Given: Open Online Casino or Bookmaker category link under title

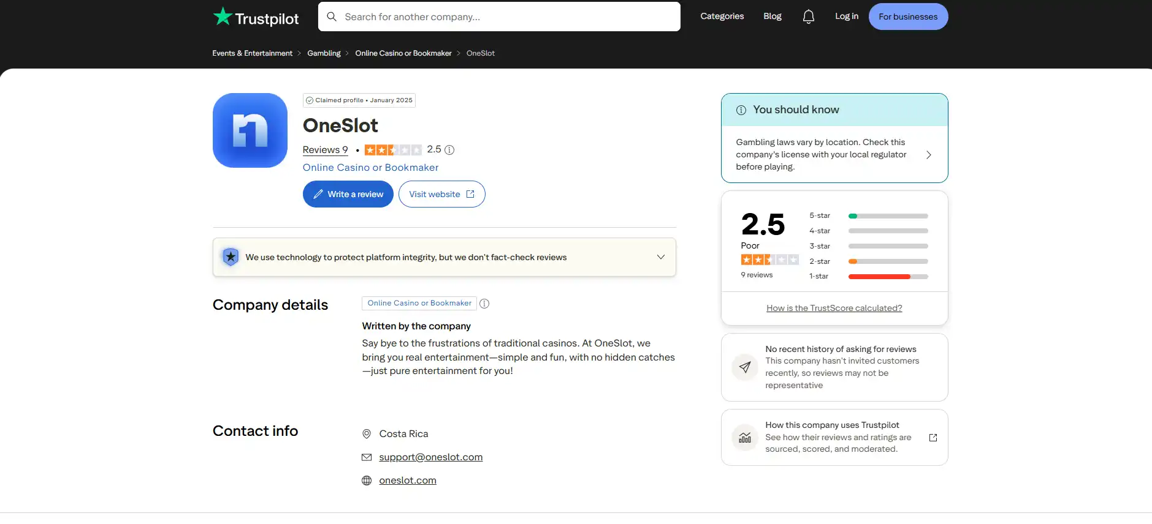Looking at the screenshot, I should click(371, 168).
